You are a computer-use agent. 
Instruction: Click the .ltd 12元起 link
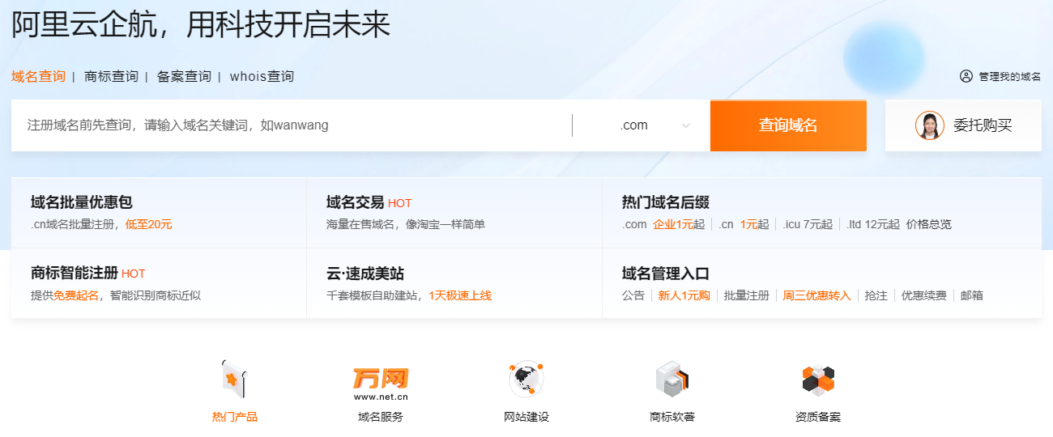pyautogui.click(x=872, y=224)
